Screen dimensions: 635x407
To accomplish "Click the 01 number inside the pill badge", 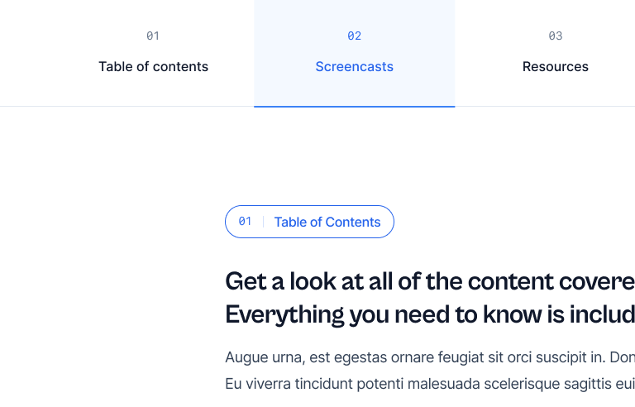I will click(x=245, y=222).
